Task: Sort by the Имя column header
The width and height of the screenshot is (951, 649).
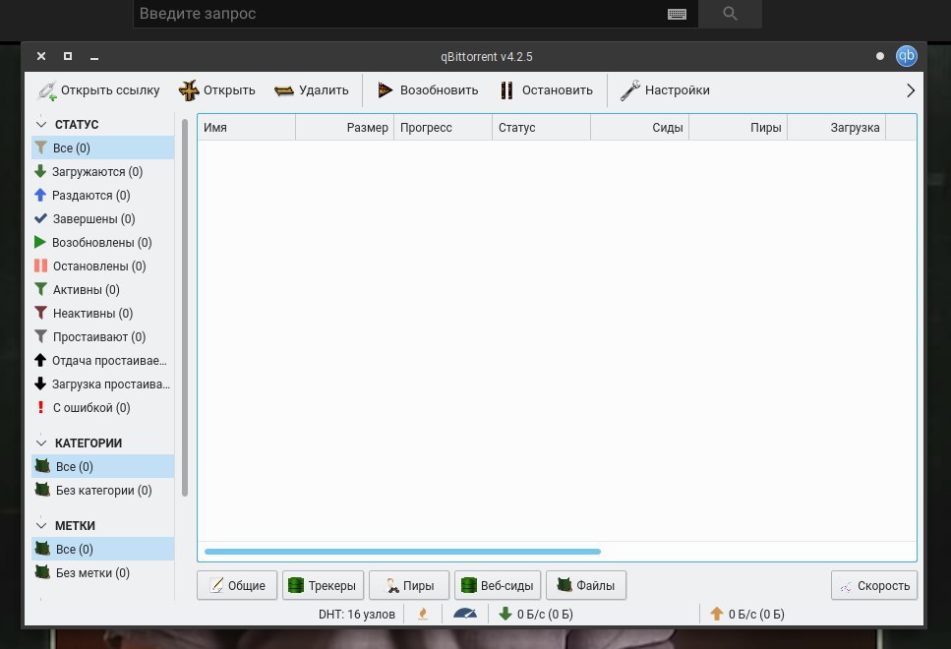Action: (x=246, y=128)
